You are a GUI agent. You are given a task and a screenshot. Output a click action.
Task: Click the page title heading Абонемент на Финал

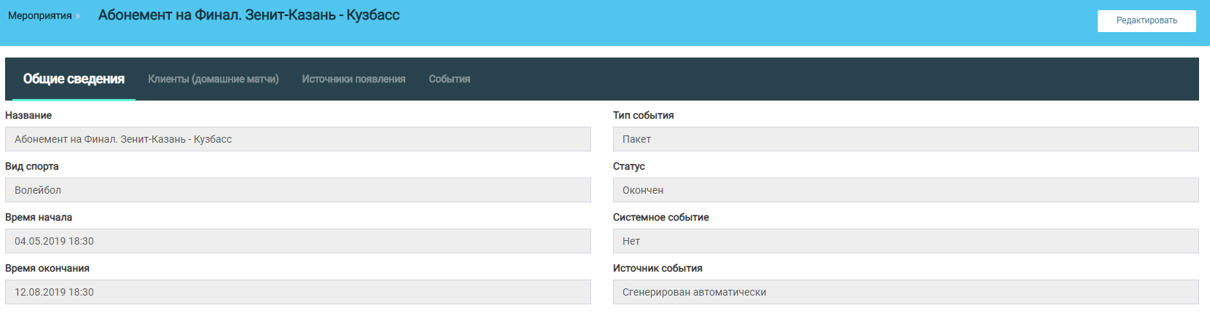(249, 15)
